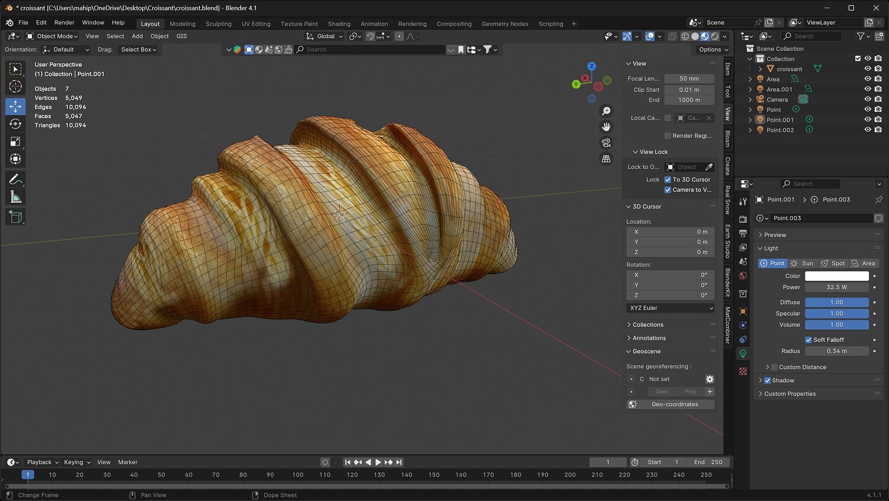Click the zoom magnifier viewport icon

pos(606,111)
